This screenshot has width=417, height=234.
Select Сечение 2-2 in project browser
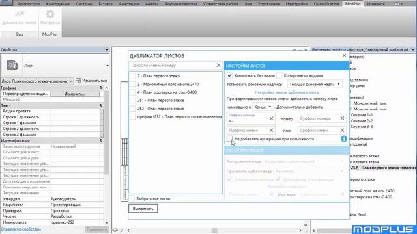(362, 121)
